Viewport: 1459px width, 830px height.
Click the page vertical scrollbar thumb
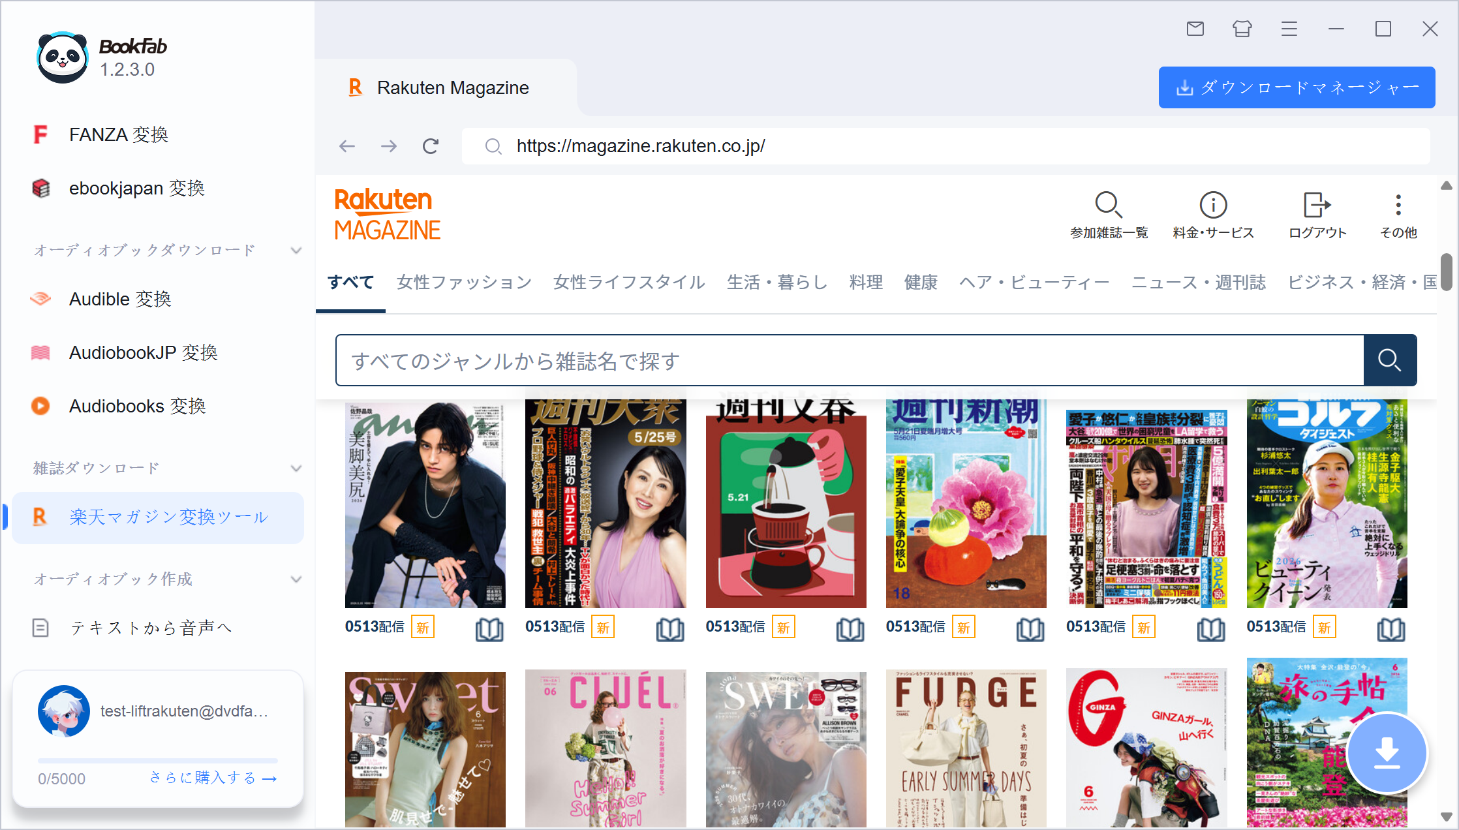pos(1447,273)
